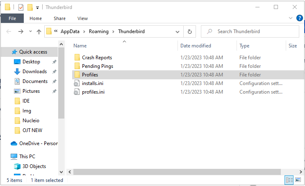Viewport: 305px width, 186px height.
Task: Sort by the Type column header
Action: pos(244,46)
